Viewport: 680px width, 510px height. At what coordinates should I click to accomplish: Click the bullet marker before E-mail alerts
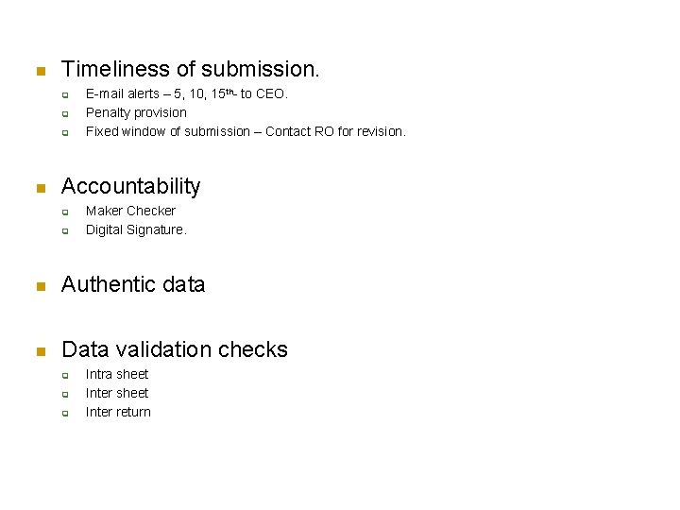65,94
